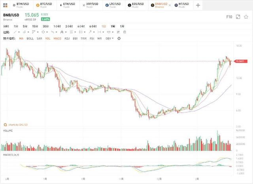Image resolution: width=253 pixels, height=184 pixels.
Task: Toggle the BOLL indicator
Action: (x=30, y=38)
